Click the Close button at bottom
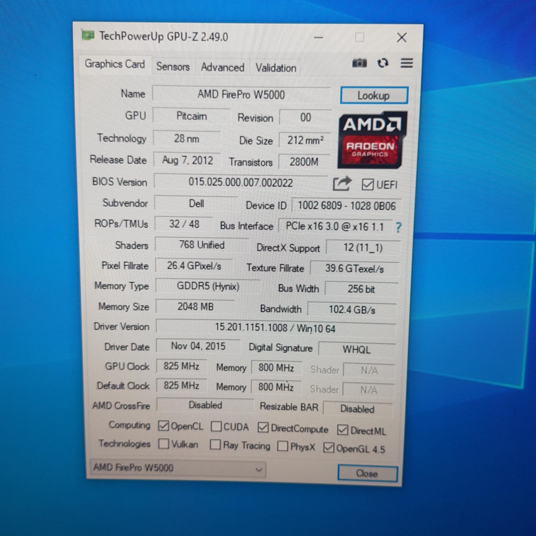This screenshot has width=536, height=536. pos(367,473)
